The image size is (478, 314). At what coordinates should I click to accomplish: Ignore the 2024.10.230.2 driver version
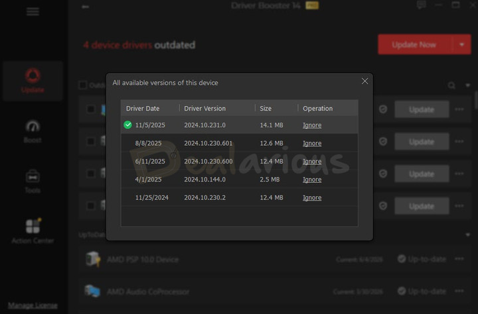pos(312,198)
